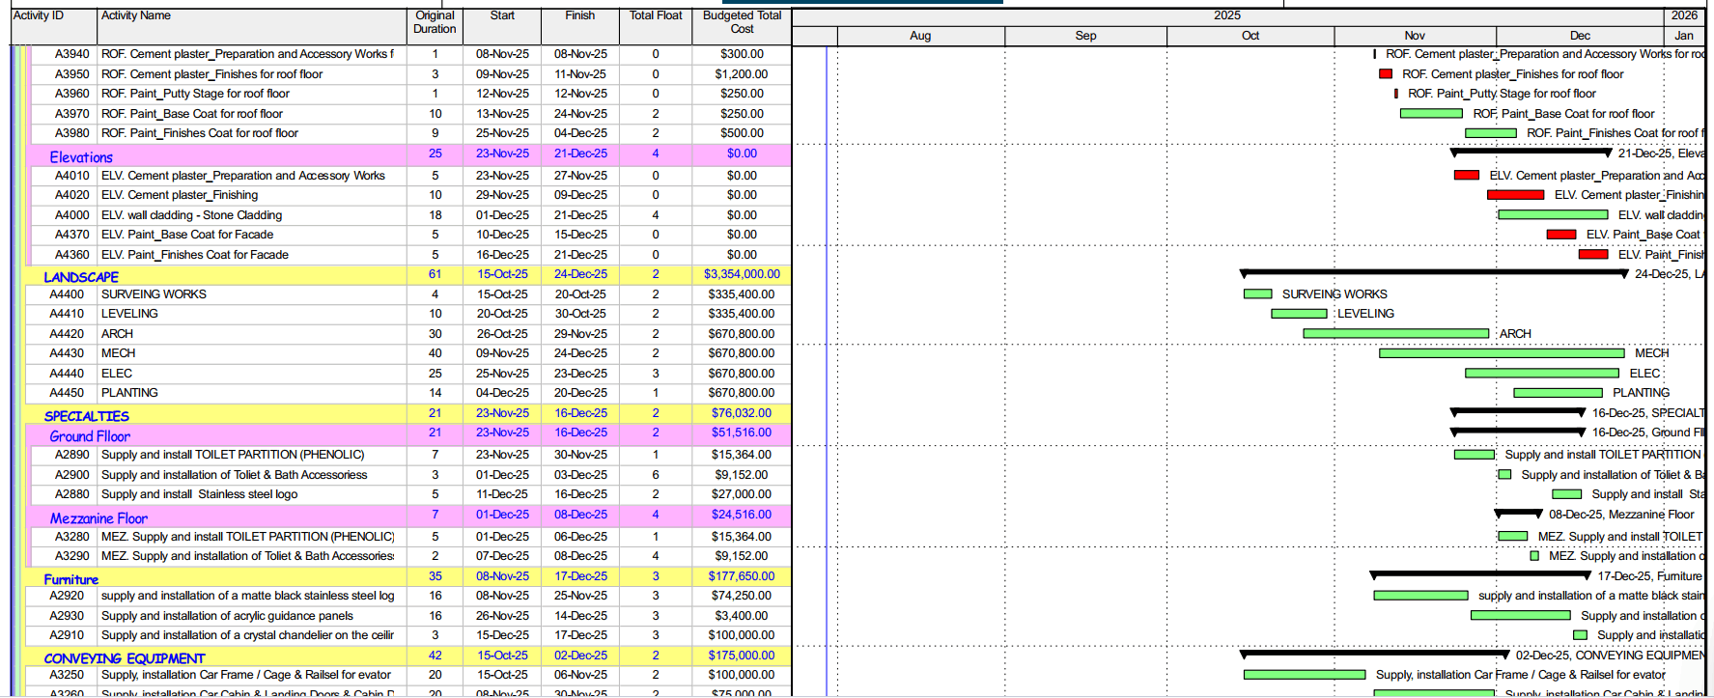Click the green LEVELING Gantt bar
Image resolution: width=1714 pixels, height=698 pixels.
(x=1299, y=314)
